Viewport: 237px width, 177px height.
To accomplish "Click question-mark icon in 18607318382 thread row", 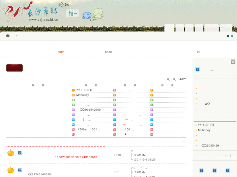I will tap(20, 153).
